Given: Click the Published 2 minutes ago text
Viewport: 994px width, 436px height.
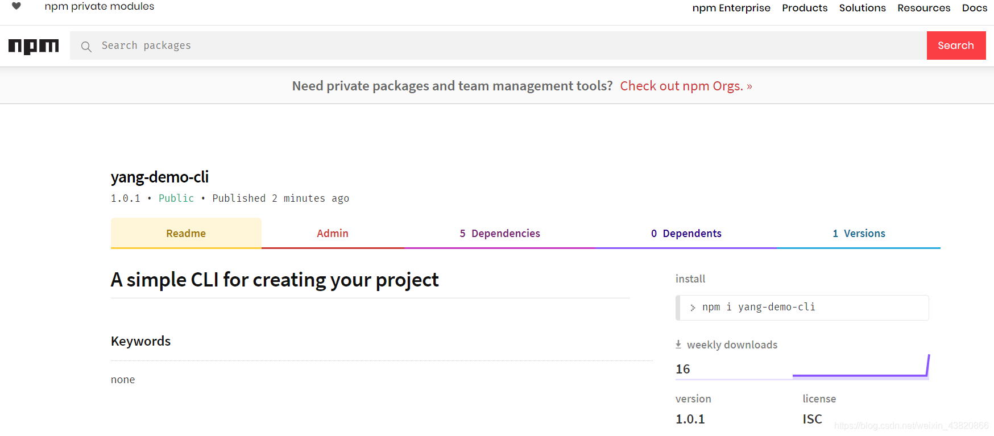Looking at the screenshot, I should click(281, 198).
